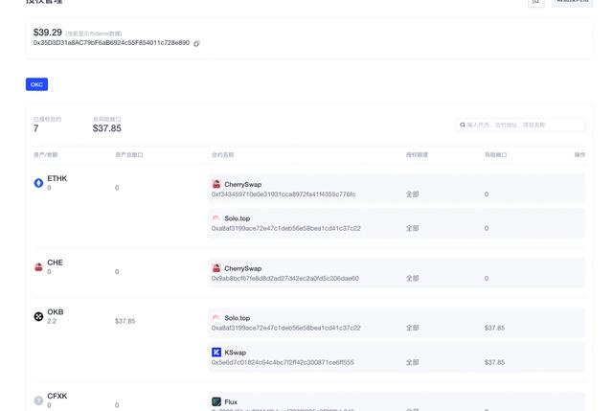This screenshot has width=613, height=411.
Task: Click the KSwap logo icon
Action: (216, 352)
